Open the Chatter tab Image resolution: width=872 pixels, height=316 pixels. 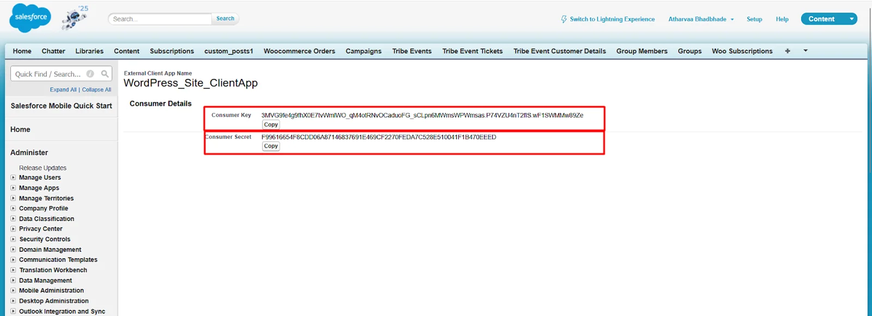(53, 51)
